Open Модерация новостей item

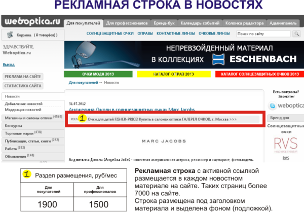point(23,110)
